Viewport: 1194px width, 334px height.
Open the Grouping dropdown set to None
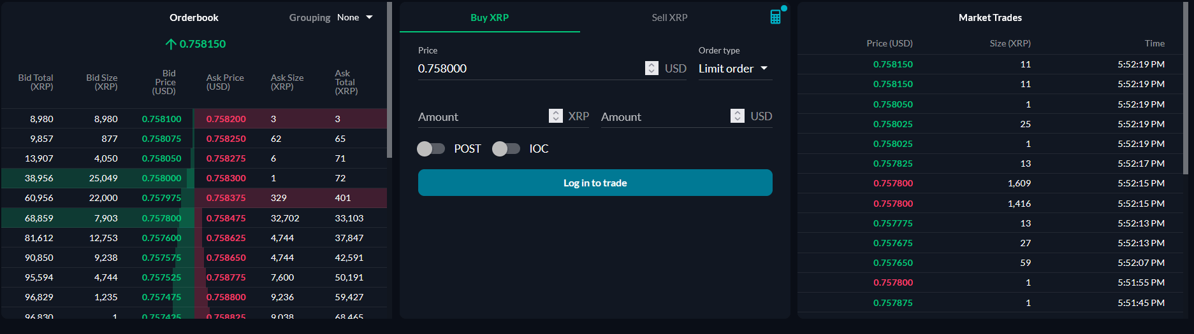click(x=355, y=18)
